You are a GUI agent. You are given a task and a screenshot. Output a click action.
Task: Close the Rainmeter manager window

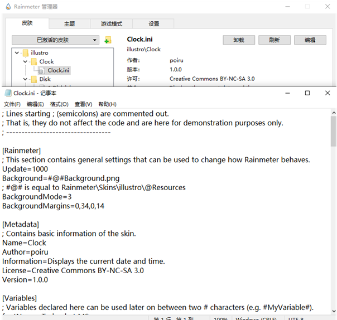(328, 7)
